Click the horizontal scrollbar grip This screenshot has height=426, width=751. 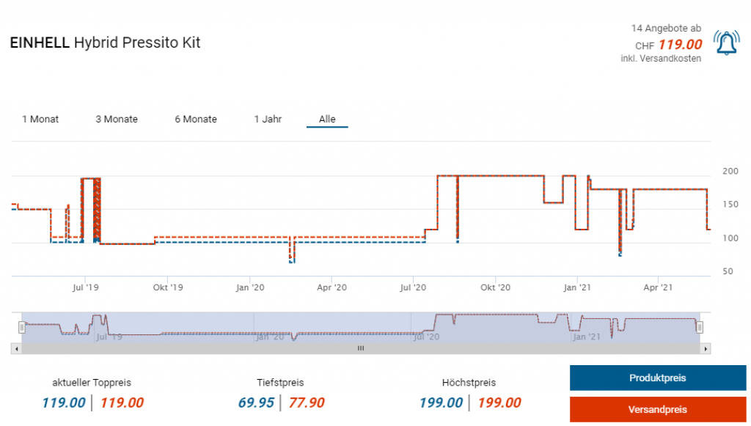pyautogui.click(x=360, y=349)
